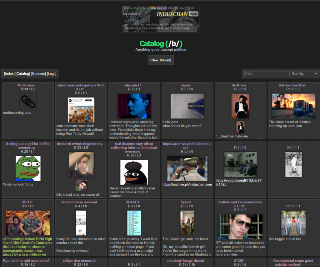Click the 'Relationship reversal' thread thumbnail
The height and width of the screenshot is (267, 320).
[81, 223]
